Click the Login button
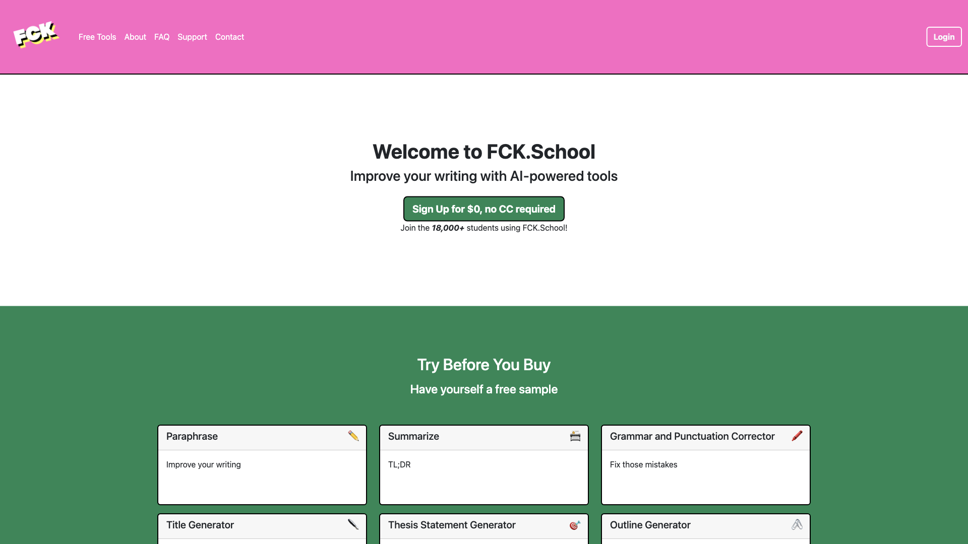This screenshot has height=544, width=968. [943, 37]
